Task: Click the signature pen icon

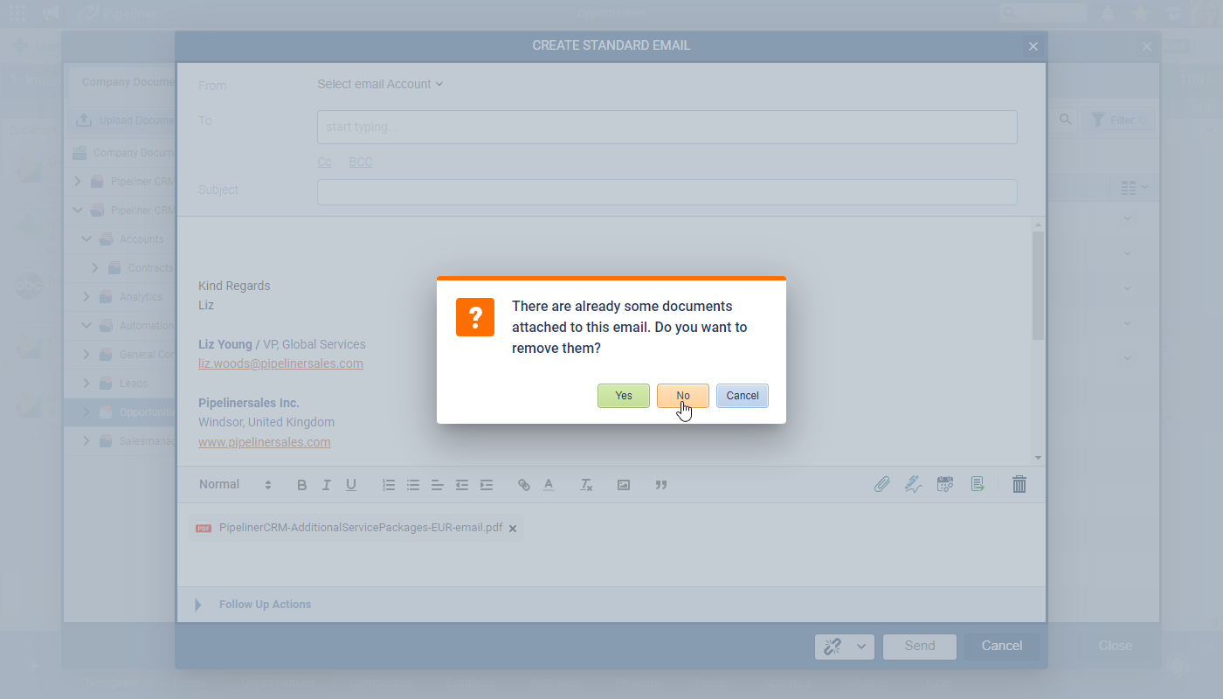Action: pos(913,484)
